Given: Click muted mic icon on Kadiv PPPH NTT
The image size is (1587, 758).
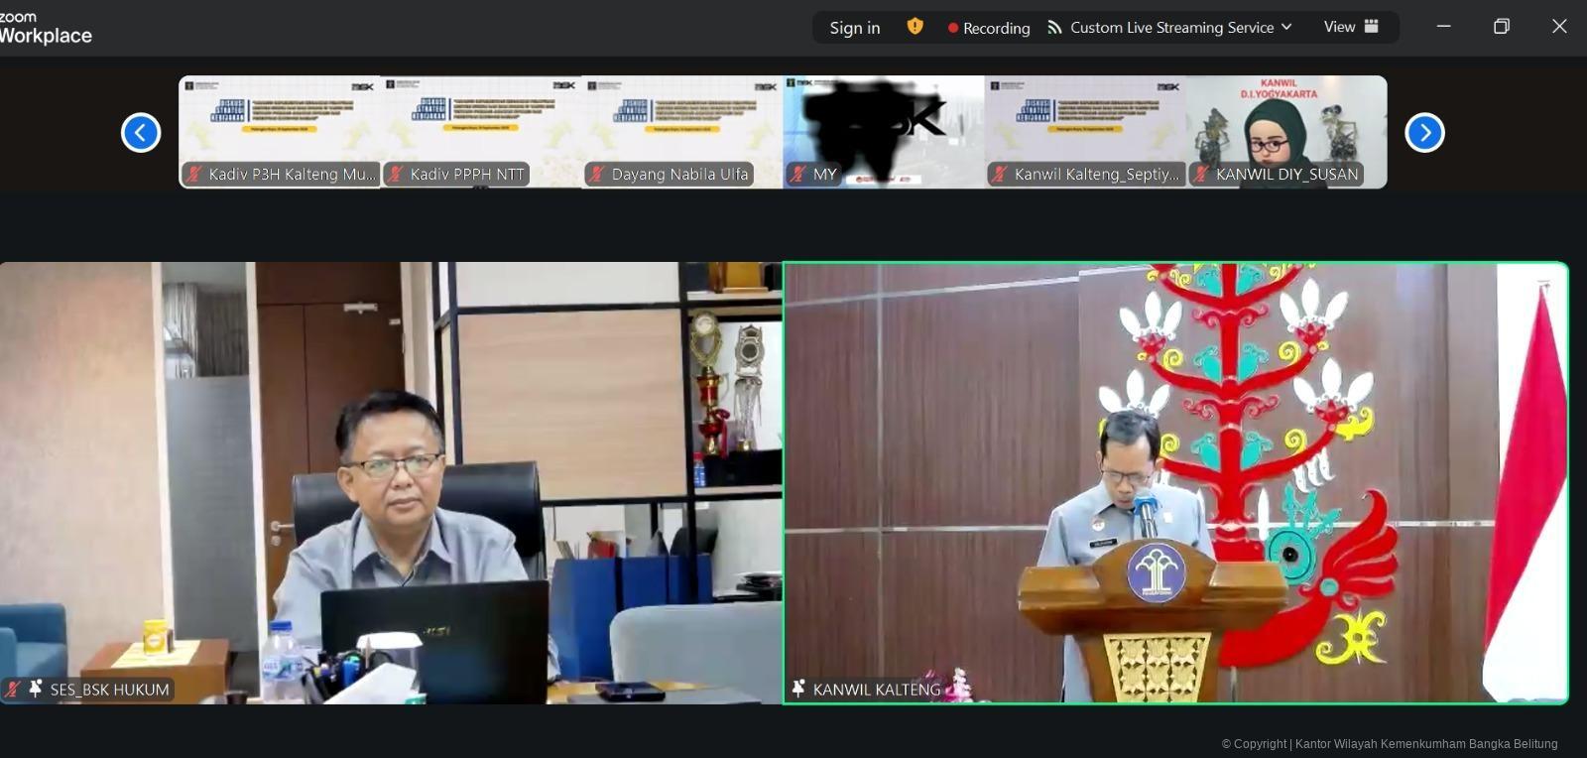Looking at the screenshot, I should (396, 175).
